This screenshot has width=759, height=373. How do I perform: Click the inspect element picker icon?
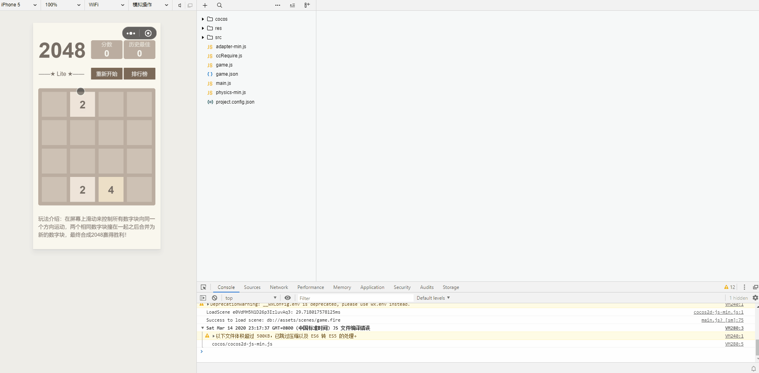204,287
